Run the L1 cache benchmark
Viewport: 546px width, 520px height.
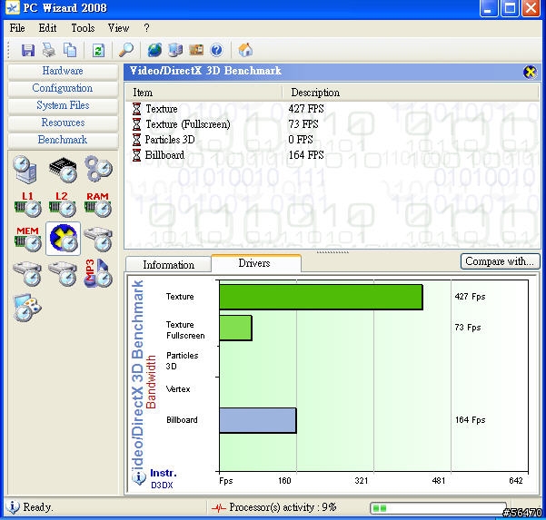tap(28, 204)
